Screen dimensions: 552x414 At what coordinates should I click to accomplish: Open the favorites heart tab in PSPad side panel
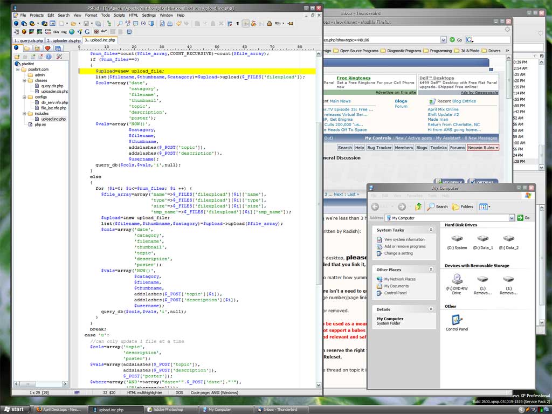point(48,48)
